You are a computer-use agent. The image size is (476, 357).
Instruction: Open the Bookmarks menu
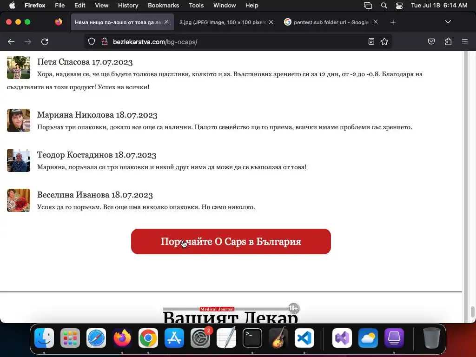click(163, 6)
